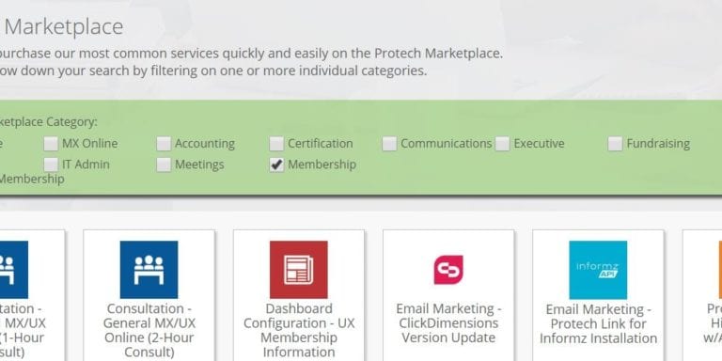Click the red Dashboard Configuration newspaper icon
This screenshot has height=361, width=722.
pos(298,270)
